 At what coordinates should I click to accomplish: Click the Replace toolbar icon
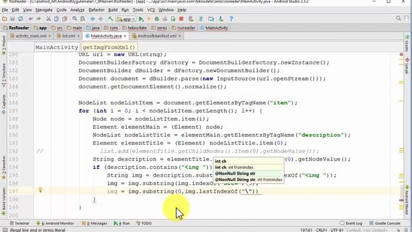[82, 19]
